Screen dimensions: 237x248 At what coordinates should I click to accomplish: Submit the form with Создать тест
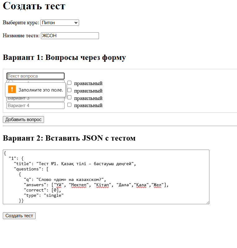point(19,216)
